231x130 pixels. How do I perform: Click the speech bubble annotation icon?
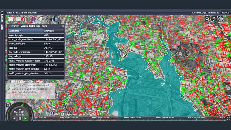[x=41, y=19]
